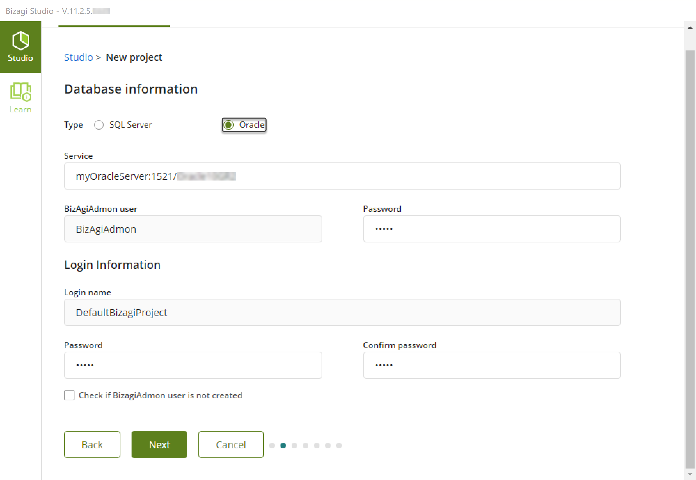Tick 'Check if BizagiAdmon user is not created'
The image size is (696, 480).
click(69, 395)
